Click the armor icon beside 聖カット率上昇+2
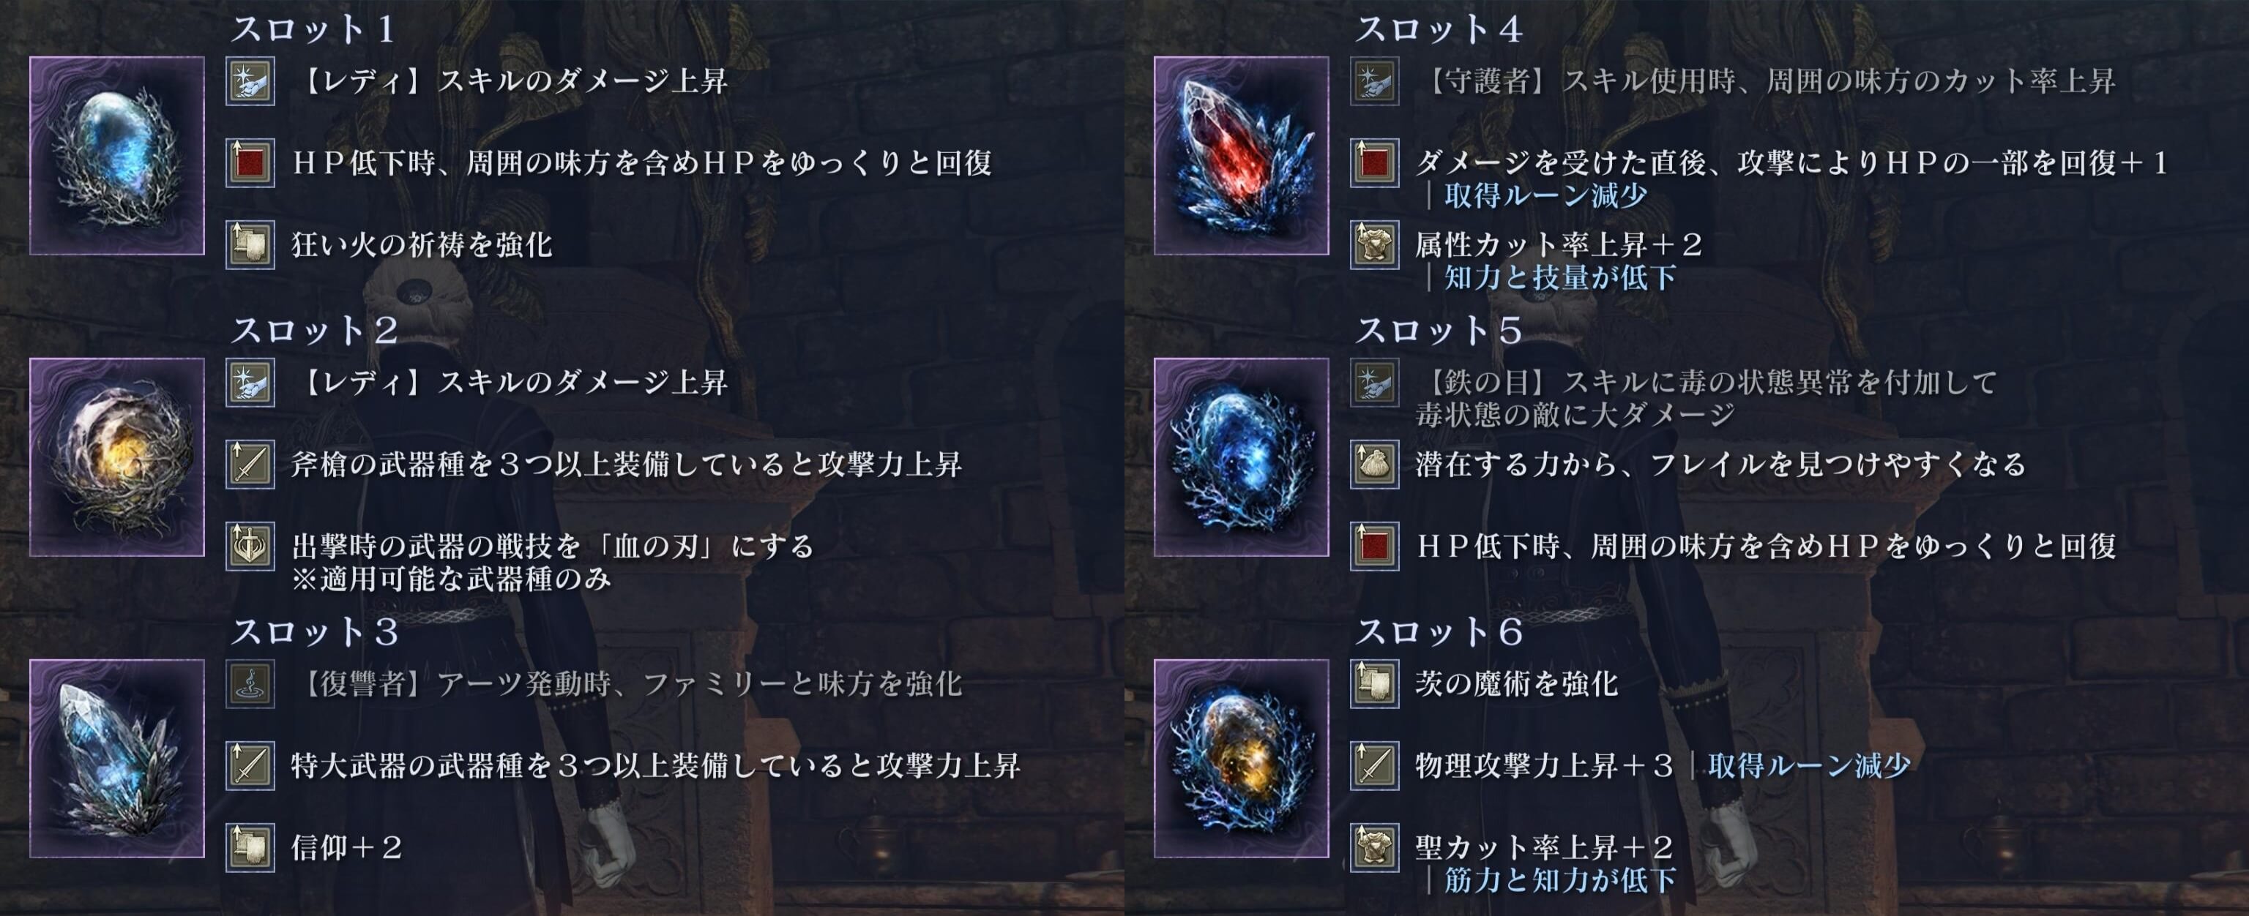This screenshot has height=916, width=2249. tap(1375, 847)
